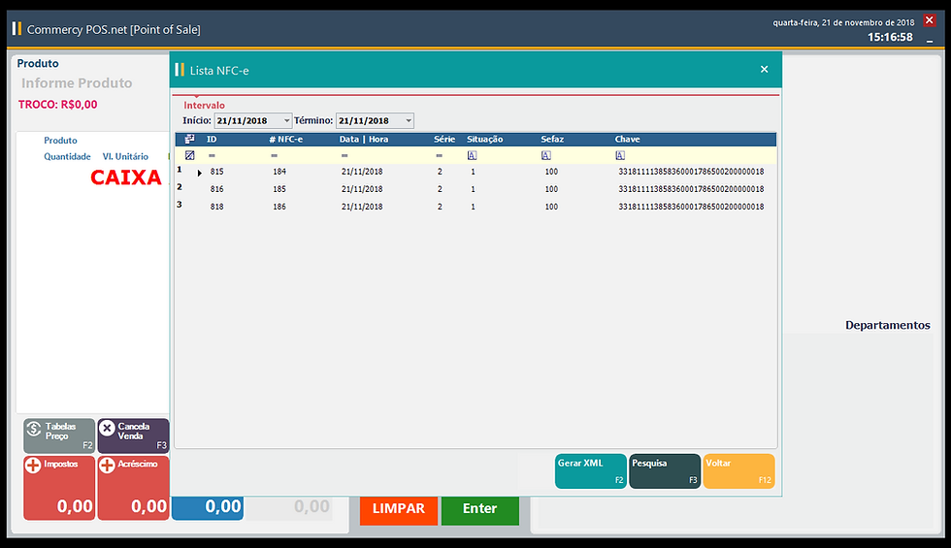This screenshot has width=951, height=548.
Task: Select row with ID 818
Action: (x=475, y=207)
